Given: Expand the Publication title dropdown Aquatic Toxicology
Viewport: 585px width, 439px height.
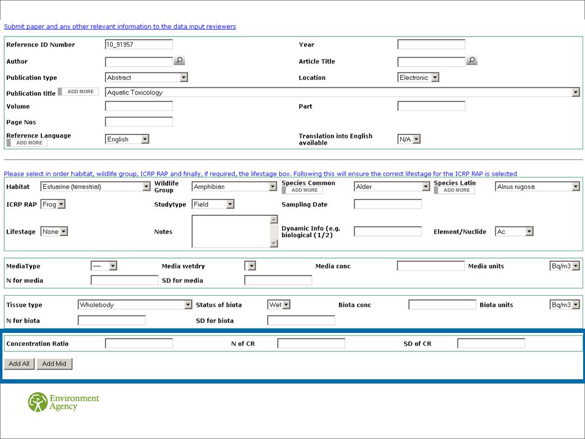Looking at the screenshot, I should pyautogui.click(x=342, y=92).
